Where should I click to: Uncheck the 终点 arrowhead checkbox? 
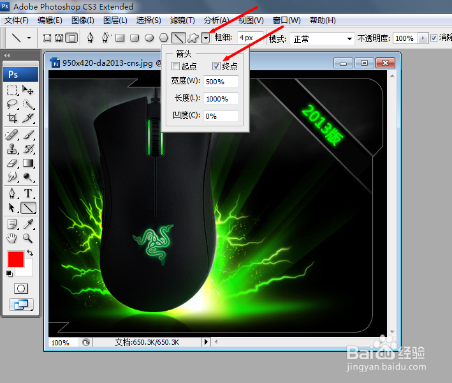(x=216, y=66)
